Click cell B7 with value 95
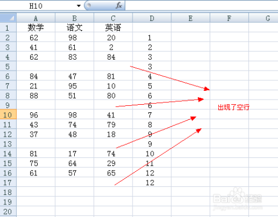Screen dimensions: 278x217 point(75,86)
